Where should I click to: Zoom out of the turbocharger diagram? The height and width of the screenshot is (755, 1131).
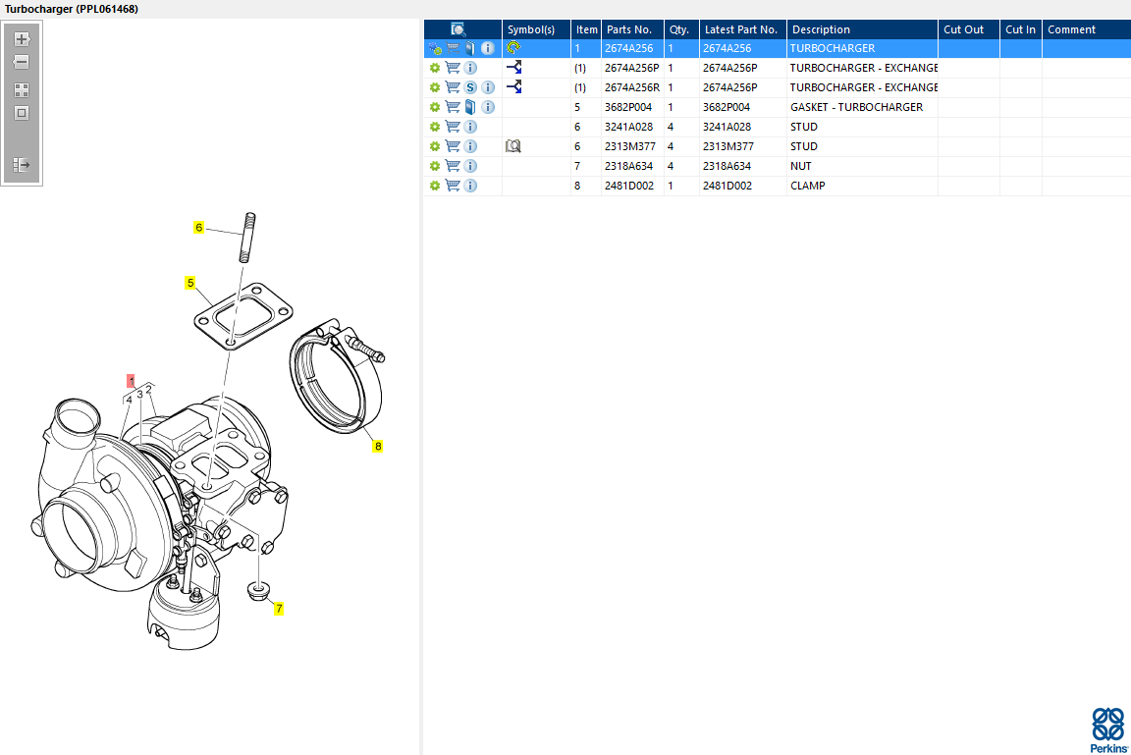[22, 62]
